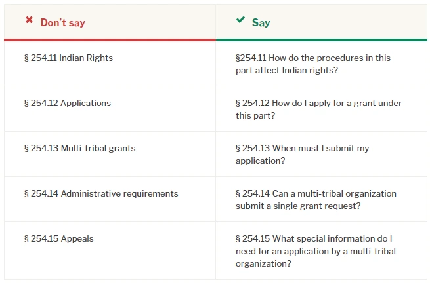The height and width of the screenshot is (285, 430).
Task: Click How do the procedures affect Indian rights
Action: coord(313,64)
